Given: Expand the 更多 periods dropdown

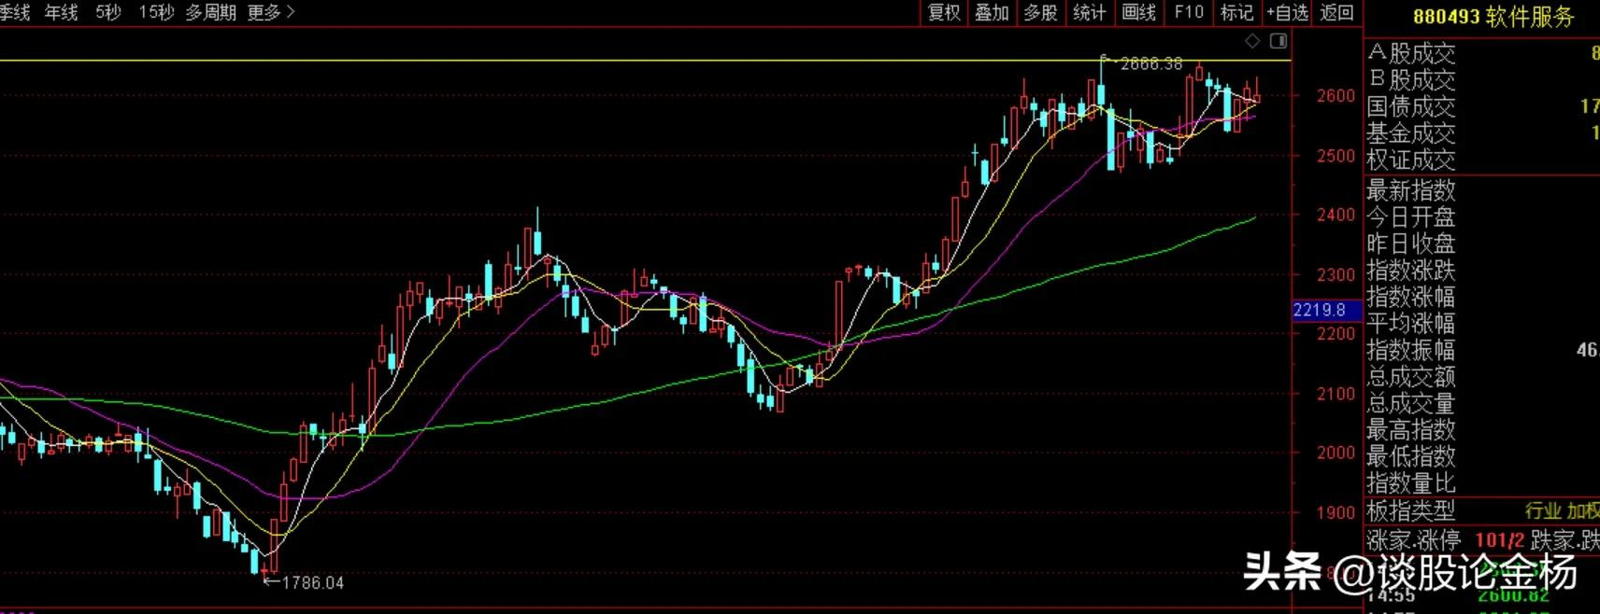Looking at the screenshot, I should coord(271,12).
